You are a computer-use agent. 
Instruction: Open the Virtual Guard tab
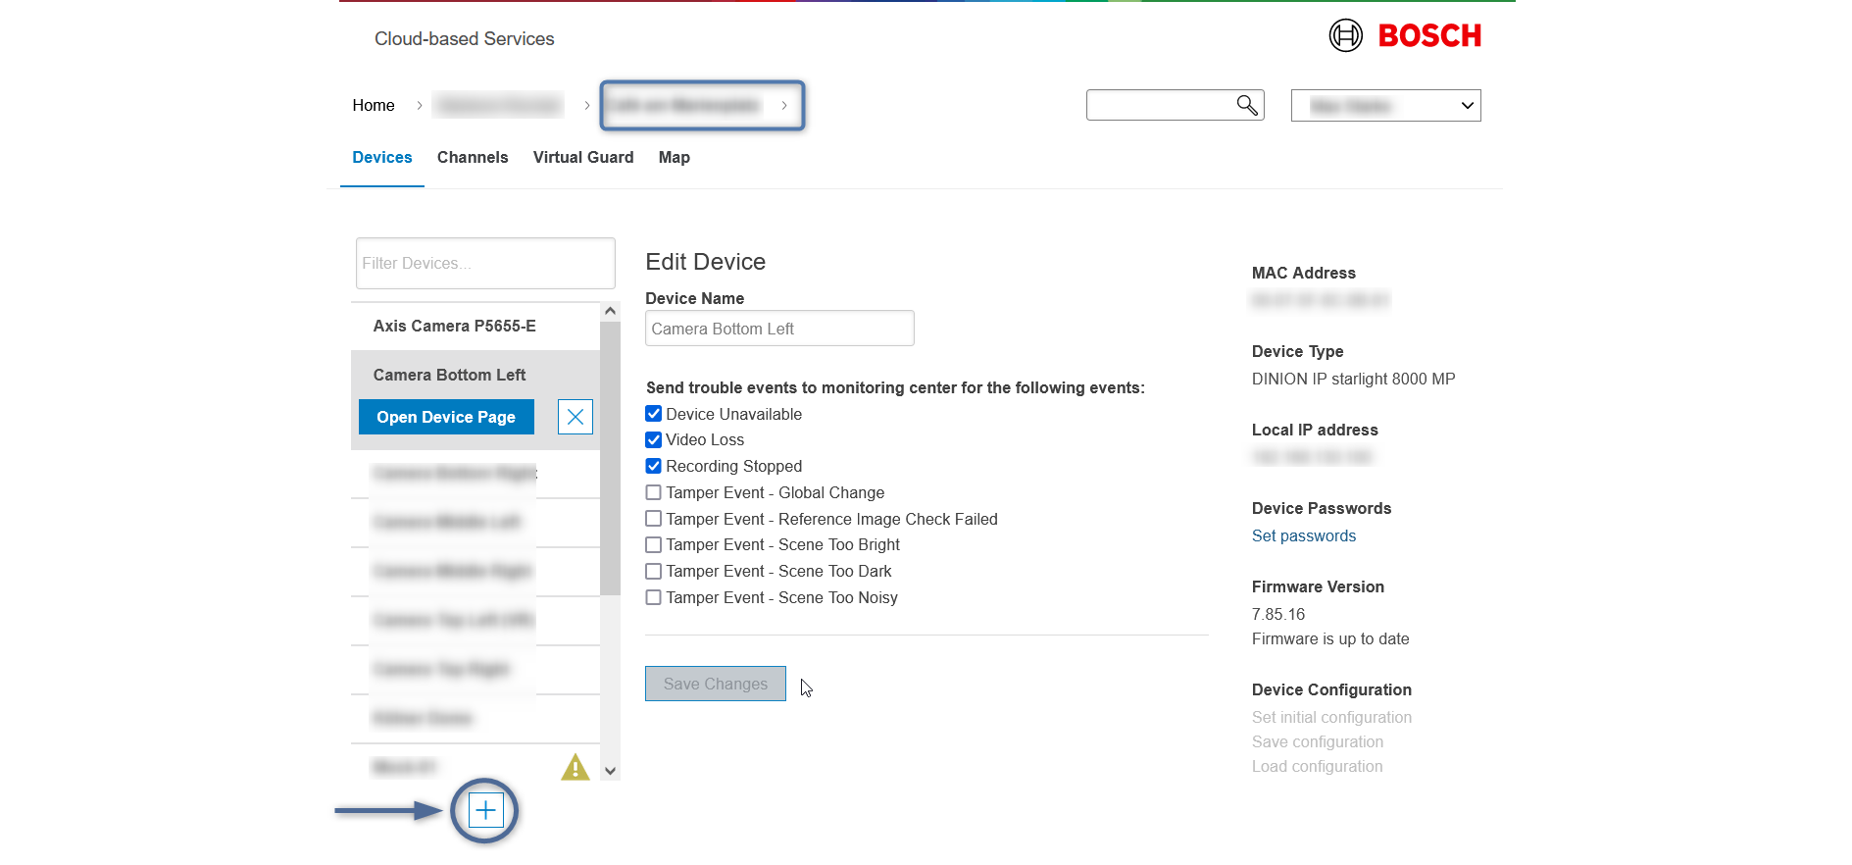pos(582,157)
